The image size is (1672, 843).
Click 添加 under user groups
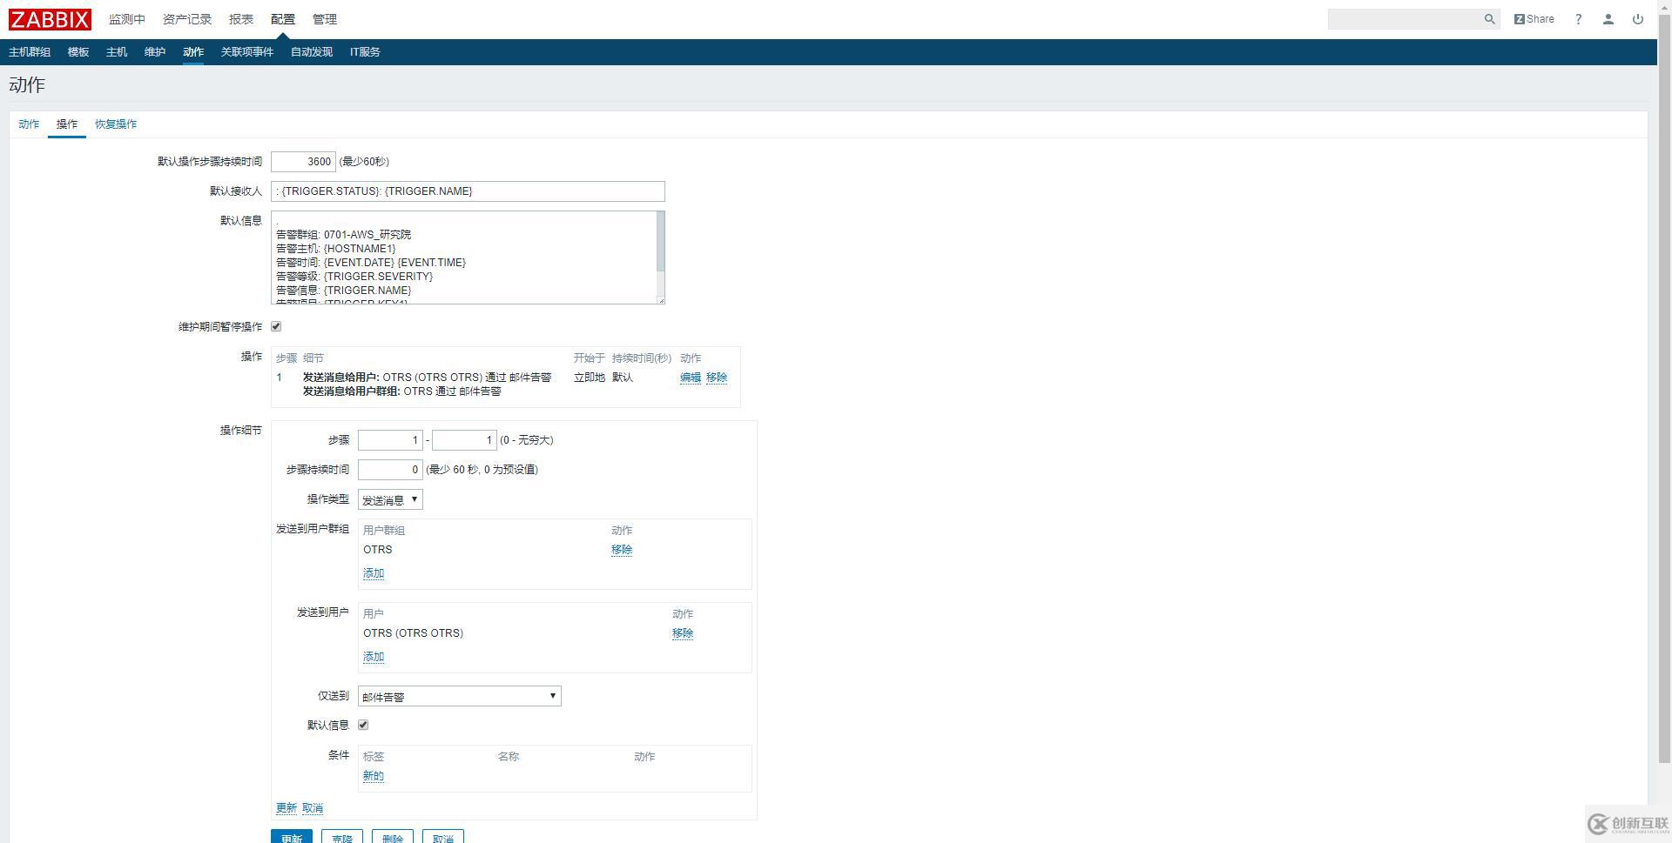374,573
